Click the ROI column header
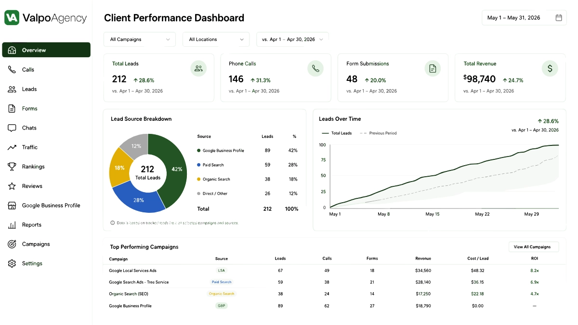 pos(535,259)
